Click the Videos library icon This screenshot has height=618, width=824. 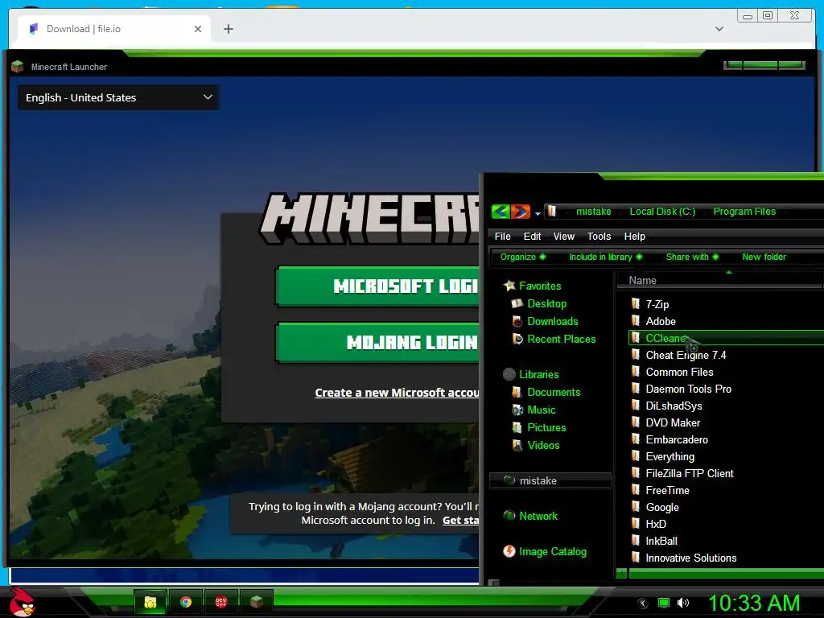(x=517, y=445)
